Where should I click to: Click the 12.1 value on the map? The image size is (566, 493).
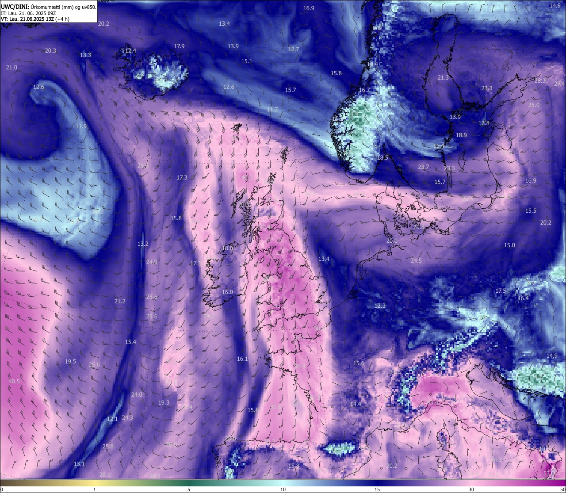click(112, 419)
